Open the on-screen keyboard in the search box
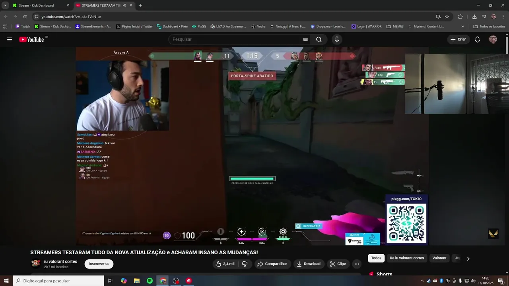 [305, 39]
